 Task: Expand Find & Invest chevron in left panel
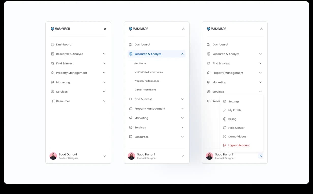(104, 63)
